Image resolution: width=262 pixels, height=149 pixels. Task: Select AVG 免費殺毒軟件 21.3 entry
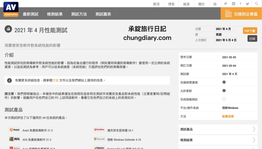37,140
